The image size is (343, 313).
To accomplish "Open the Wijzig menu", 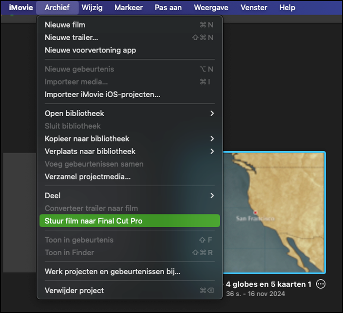I will (x=92, y=8).
